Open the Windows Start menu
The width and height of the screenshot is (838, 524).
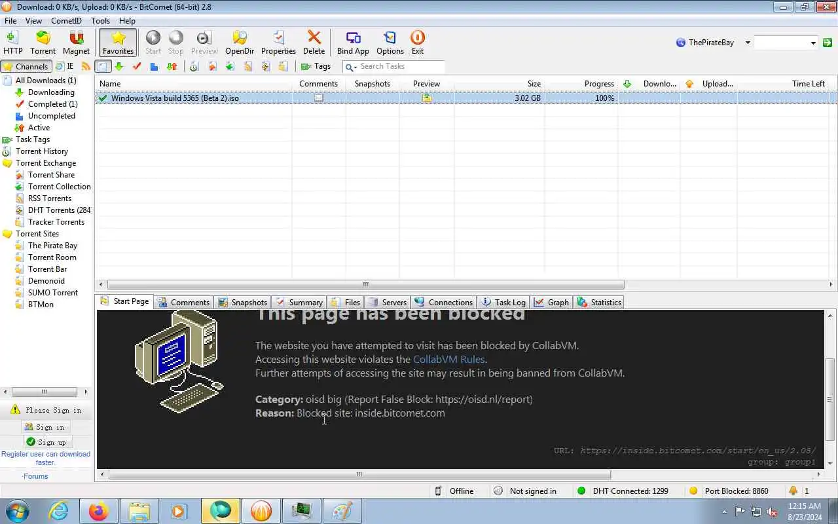coord(17,511)
